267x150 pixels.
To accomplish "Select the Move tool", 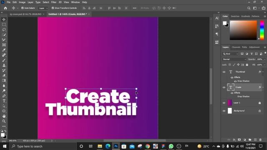I will (x=4, y=20).
